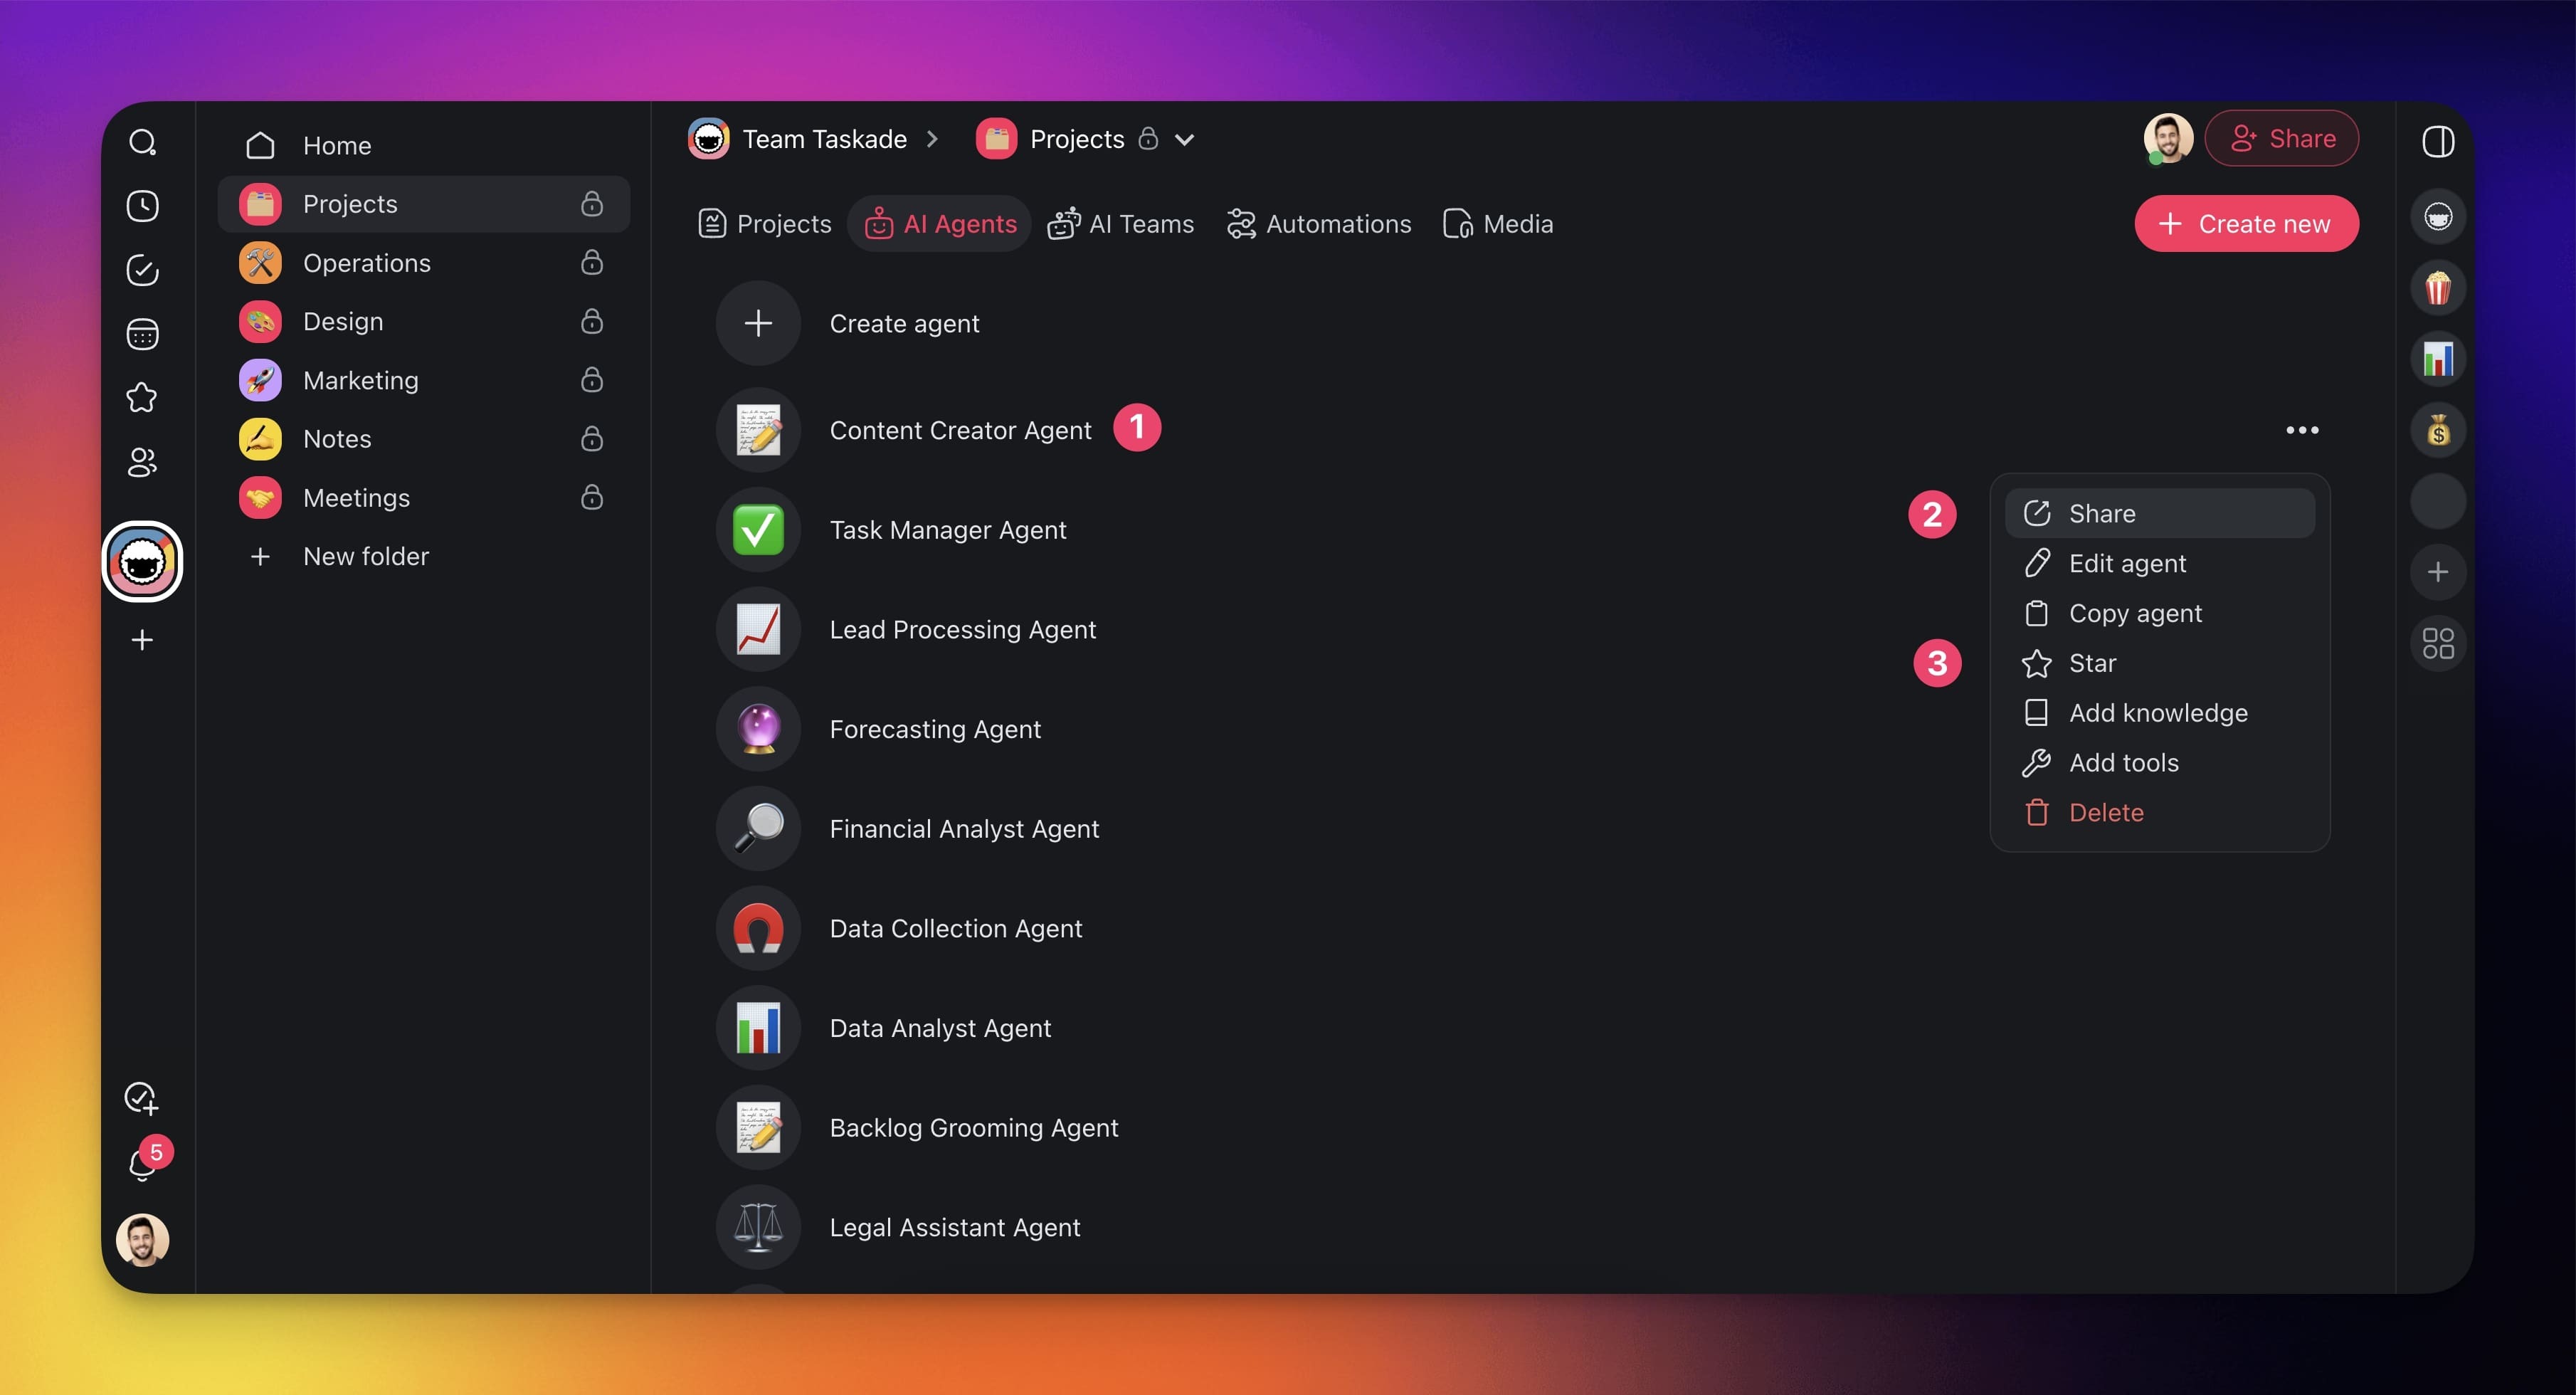Open the apps grid icon on right rail
The width and height of the screenshot is (2576, 1395).
point(2437,643)
